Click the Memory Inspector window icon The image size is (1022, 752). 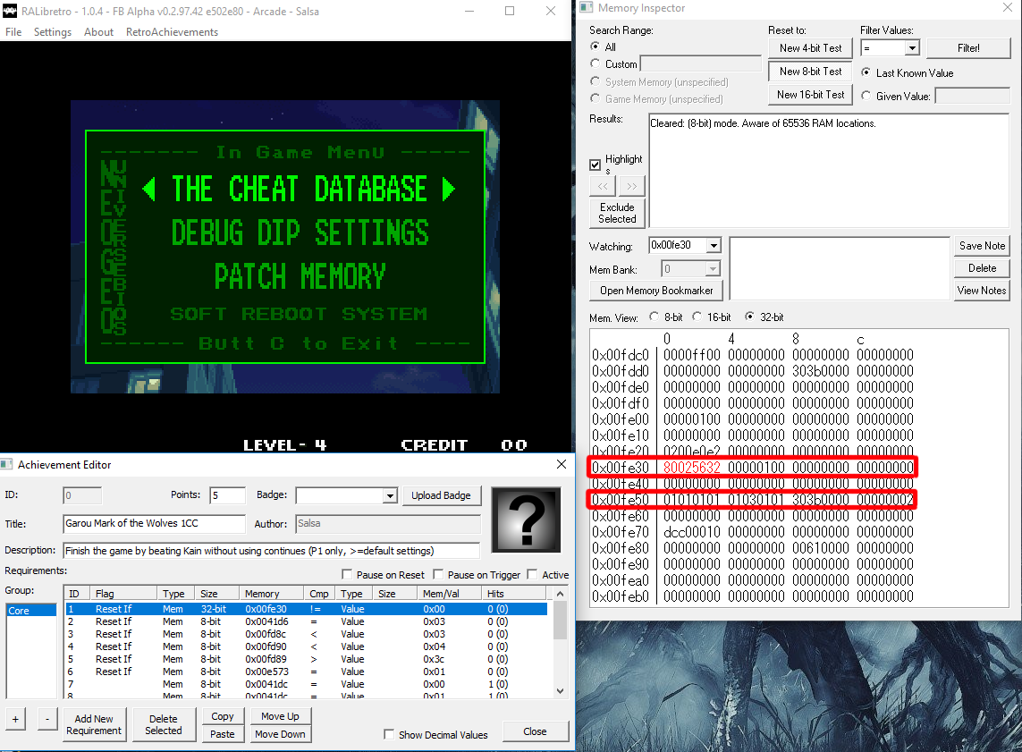586,8
